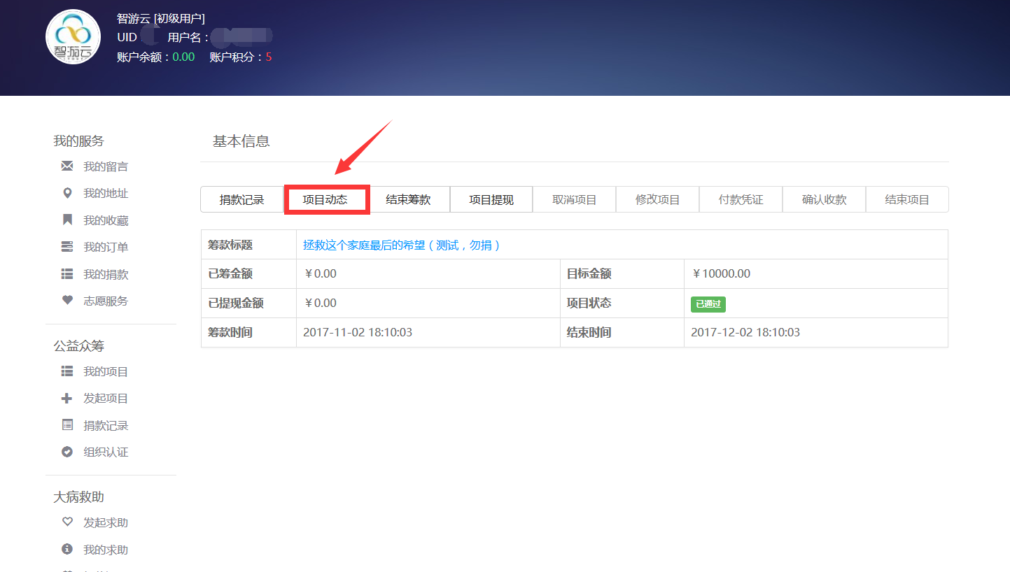
Task: Open 志愿服务 link
Action: tap(106, 301)
